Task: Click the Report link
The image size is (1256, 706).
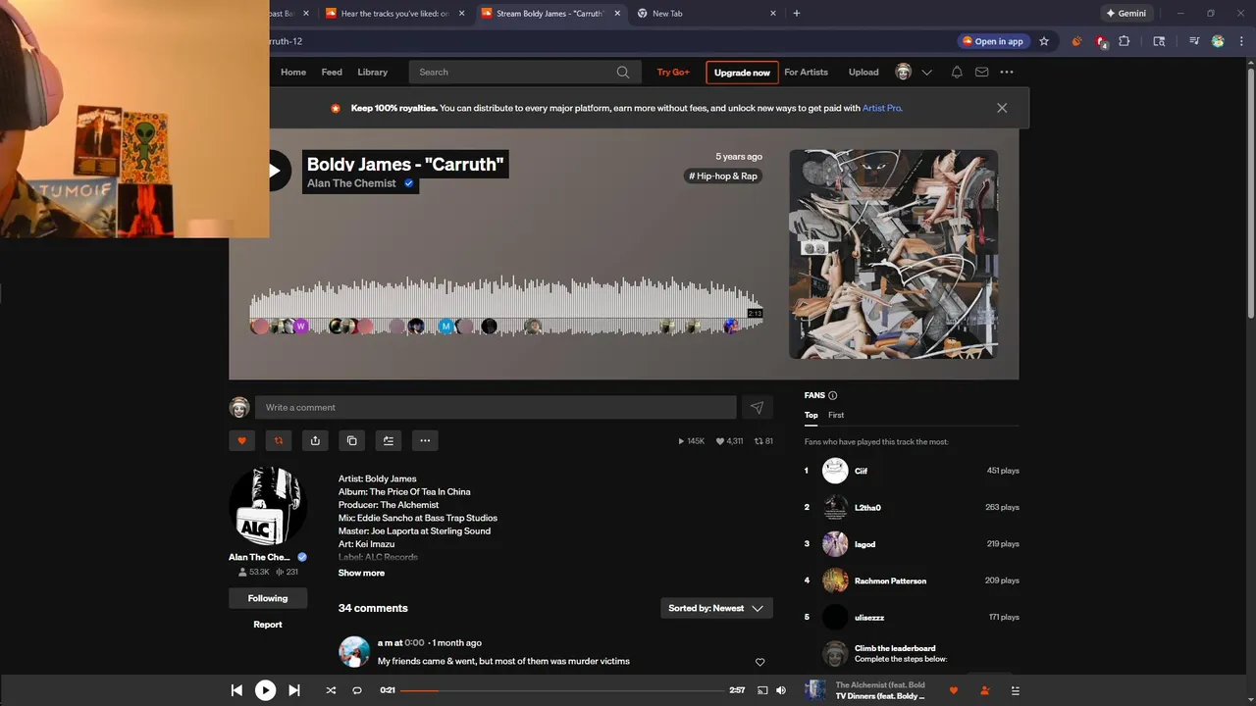Action: coord(268,625)
